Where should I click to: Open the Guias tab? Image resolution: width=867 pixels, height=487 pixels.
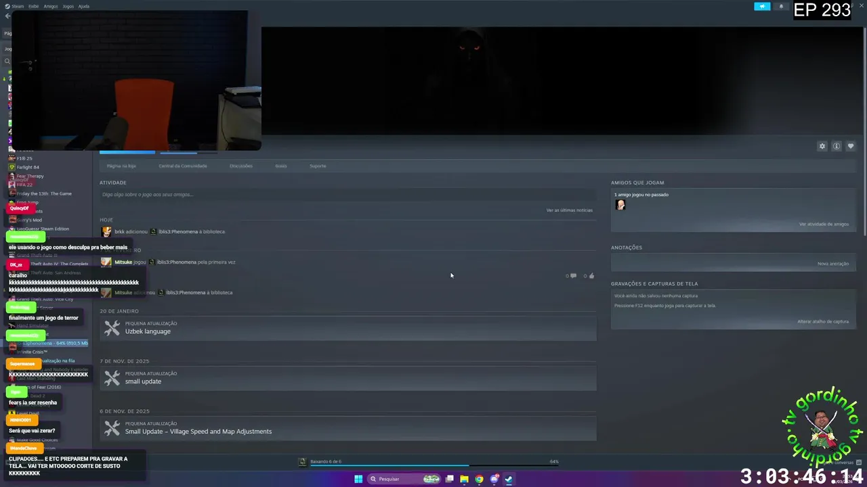pos(281,166)
